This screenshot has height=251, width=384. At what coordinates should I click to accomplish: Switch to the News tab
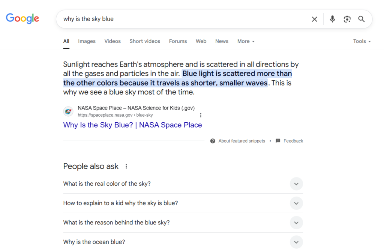(222, 41)
